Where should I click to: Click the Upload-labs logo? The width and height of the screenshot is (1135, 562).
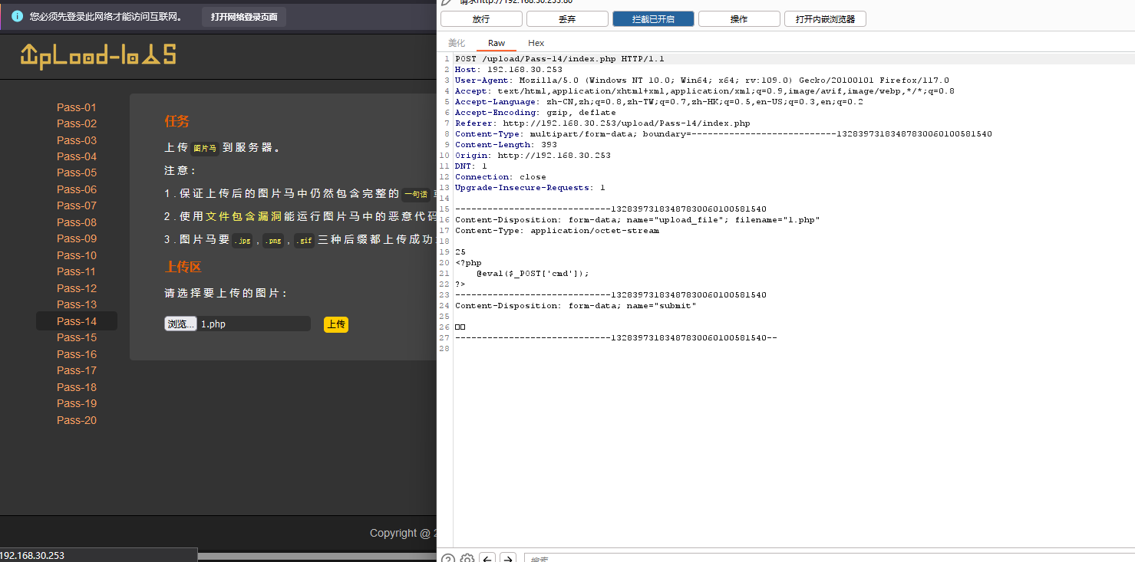pyautogui.click(x=98, y=54)
